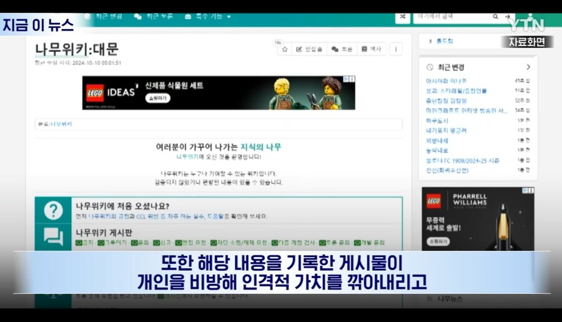This screenshot has height=322, width=562.
Task: Click the question mark help icon
Action: [53, 210]
